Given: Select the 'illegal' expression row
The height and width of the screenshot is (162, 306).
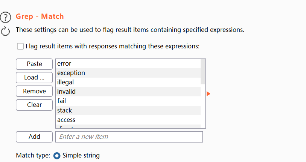Looking at the screenshot, I should pos(128,82).
